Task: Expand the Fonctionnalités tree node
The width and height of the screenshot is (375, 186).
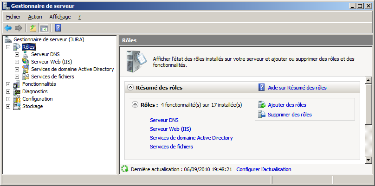Action: tap(8, 84)
